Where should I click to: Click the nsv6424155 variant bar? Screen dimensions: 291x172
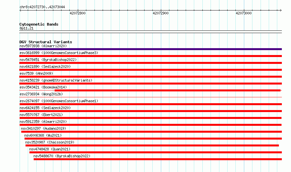coord(150,111)
